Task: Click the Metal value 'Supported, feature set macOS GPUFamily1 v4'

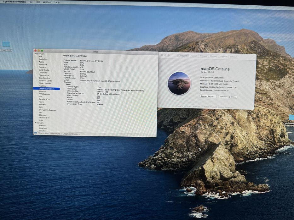Action: pos(100,81)
